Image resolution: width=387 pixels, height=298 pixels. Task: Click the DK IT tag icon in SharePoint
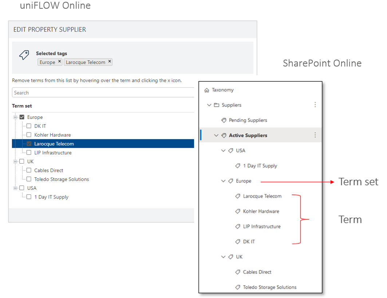tap(238, 242)
